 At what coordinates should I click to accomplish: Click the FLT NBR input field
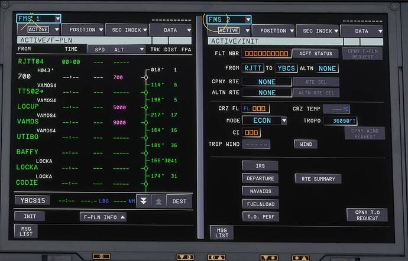[267, 54]
